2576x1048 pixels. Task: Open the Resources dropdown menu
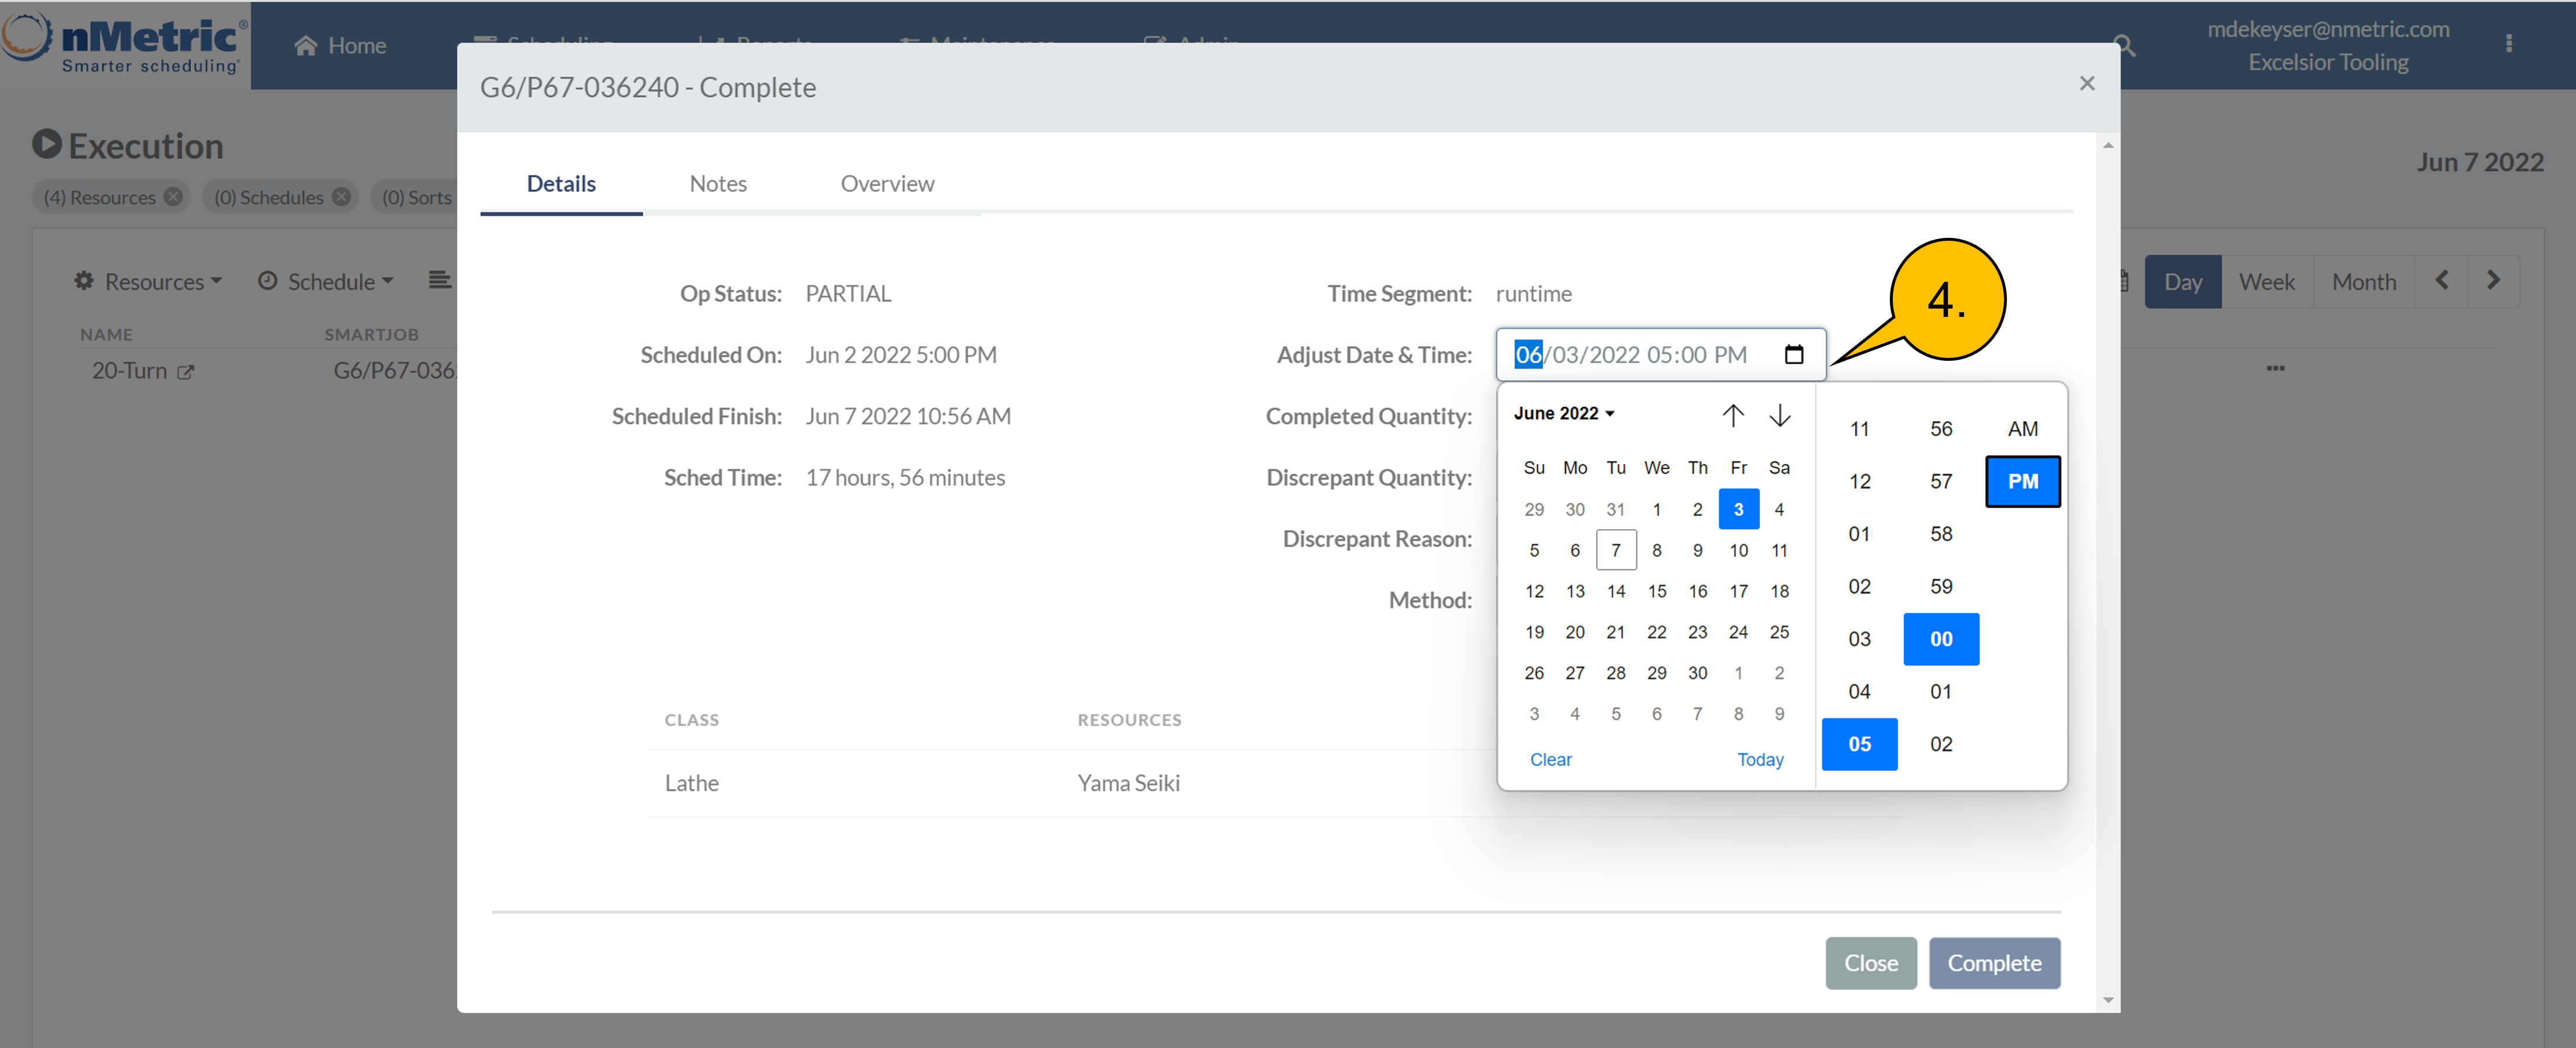tap(149, 282)
